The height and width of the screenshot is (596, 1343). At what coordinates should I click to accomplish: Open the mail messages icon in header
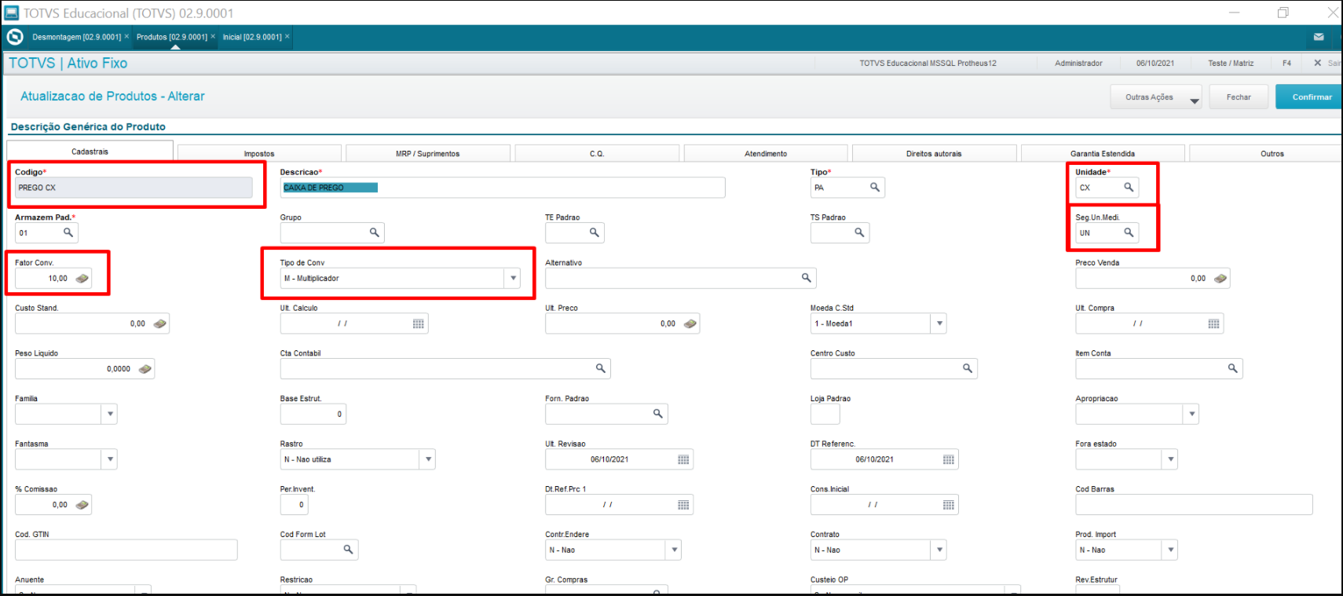point(1319,37)
